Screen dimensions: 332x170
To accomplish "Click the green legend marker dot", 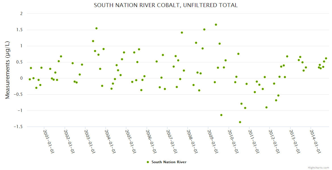I will (148, 162).
